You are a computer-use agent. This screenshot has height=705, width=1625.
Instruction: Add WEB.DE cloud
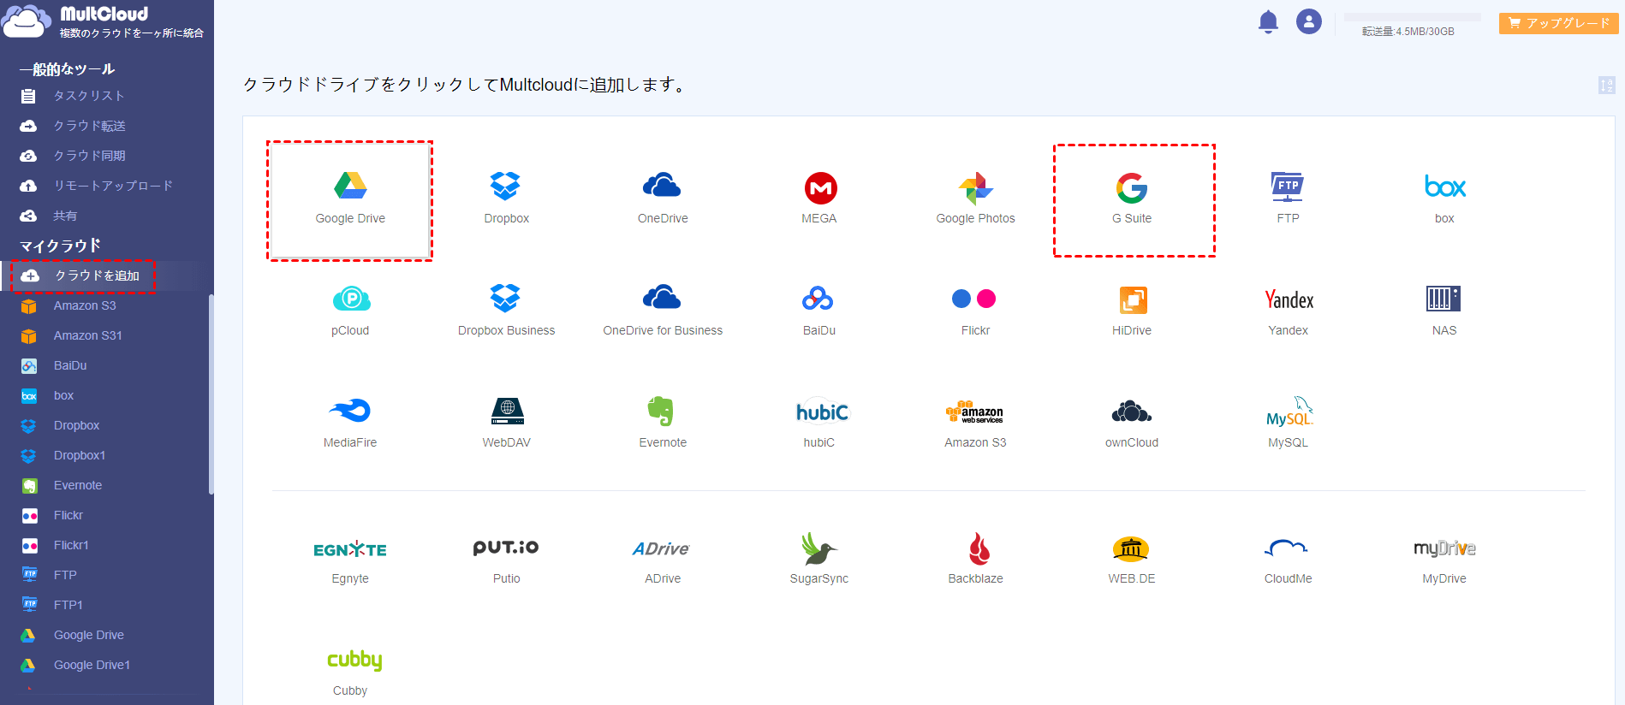pyautogui.click(x=1132, y=560)
